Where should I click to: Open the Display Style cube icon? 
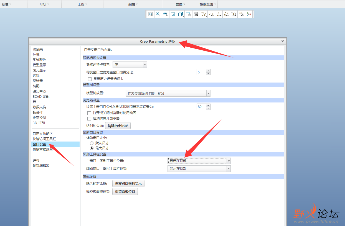click(x=181, y=14)
